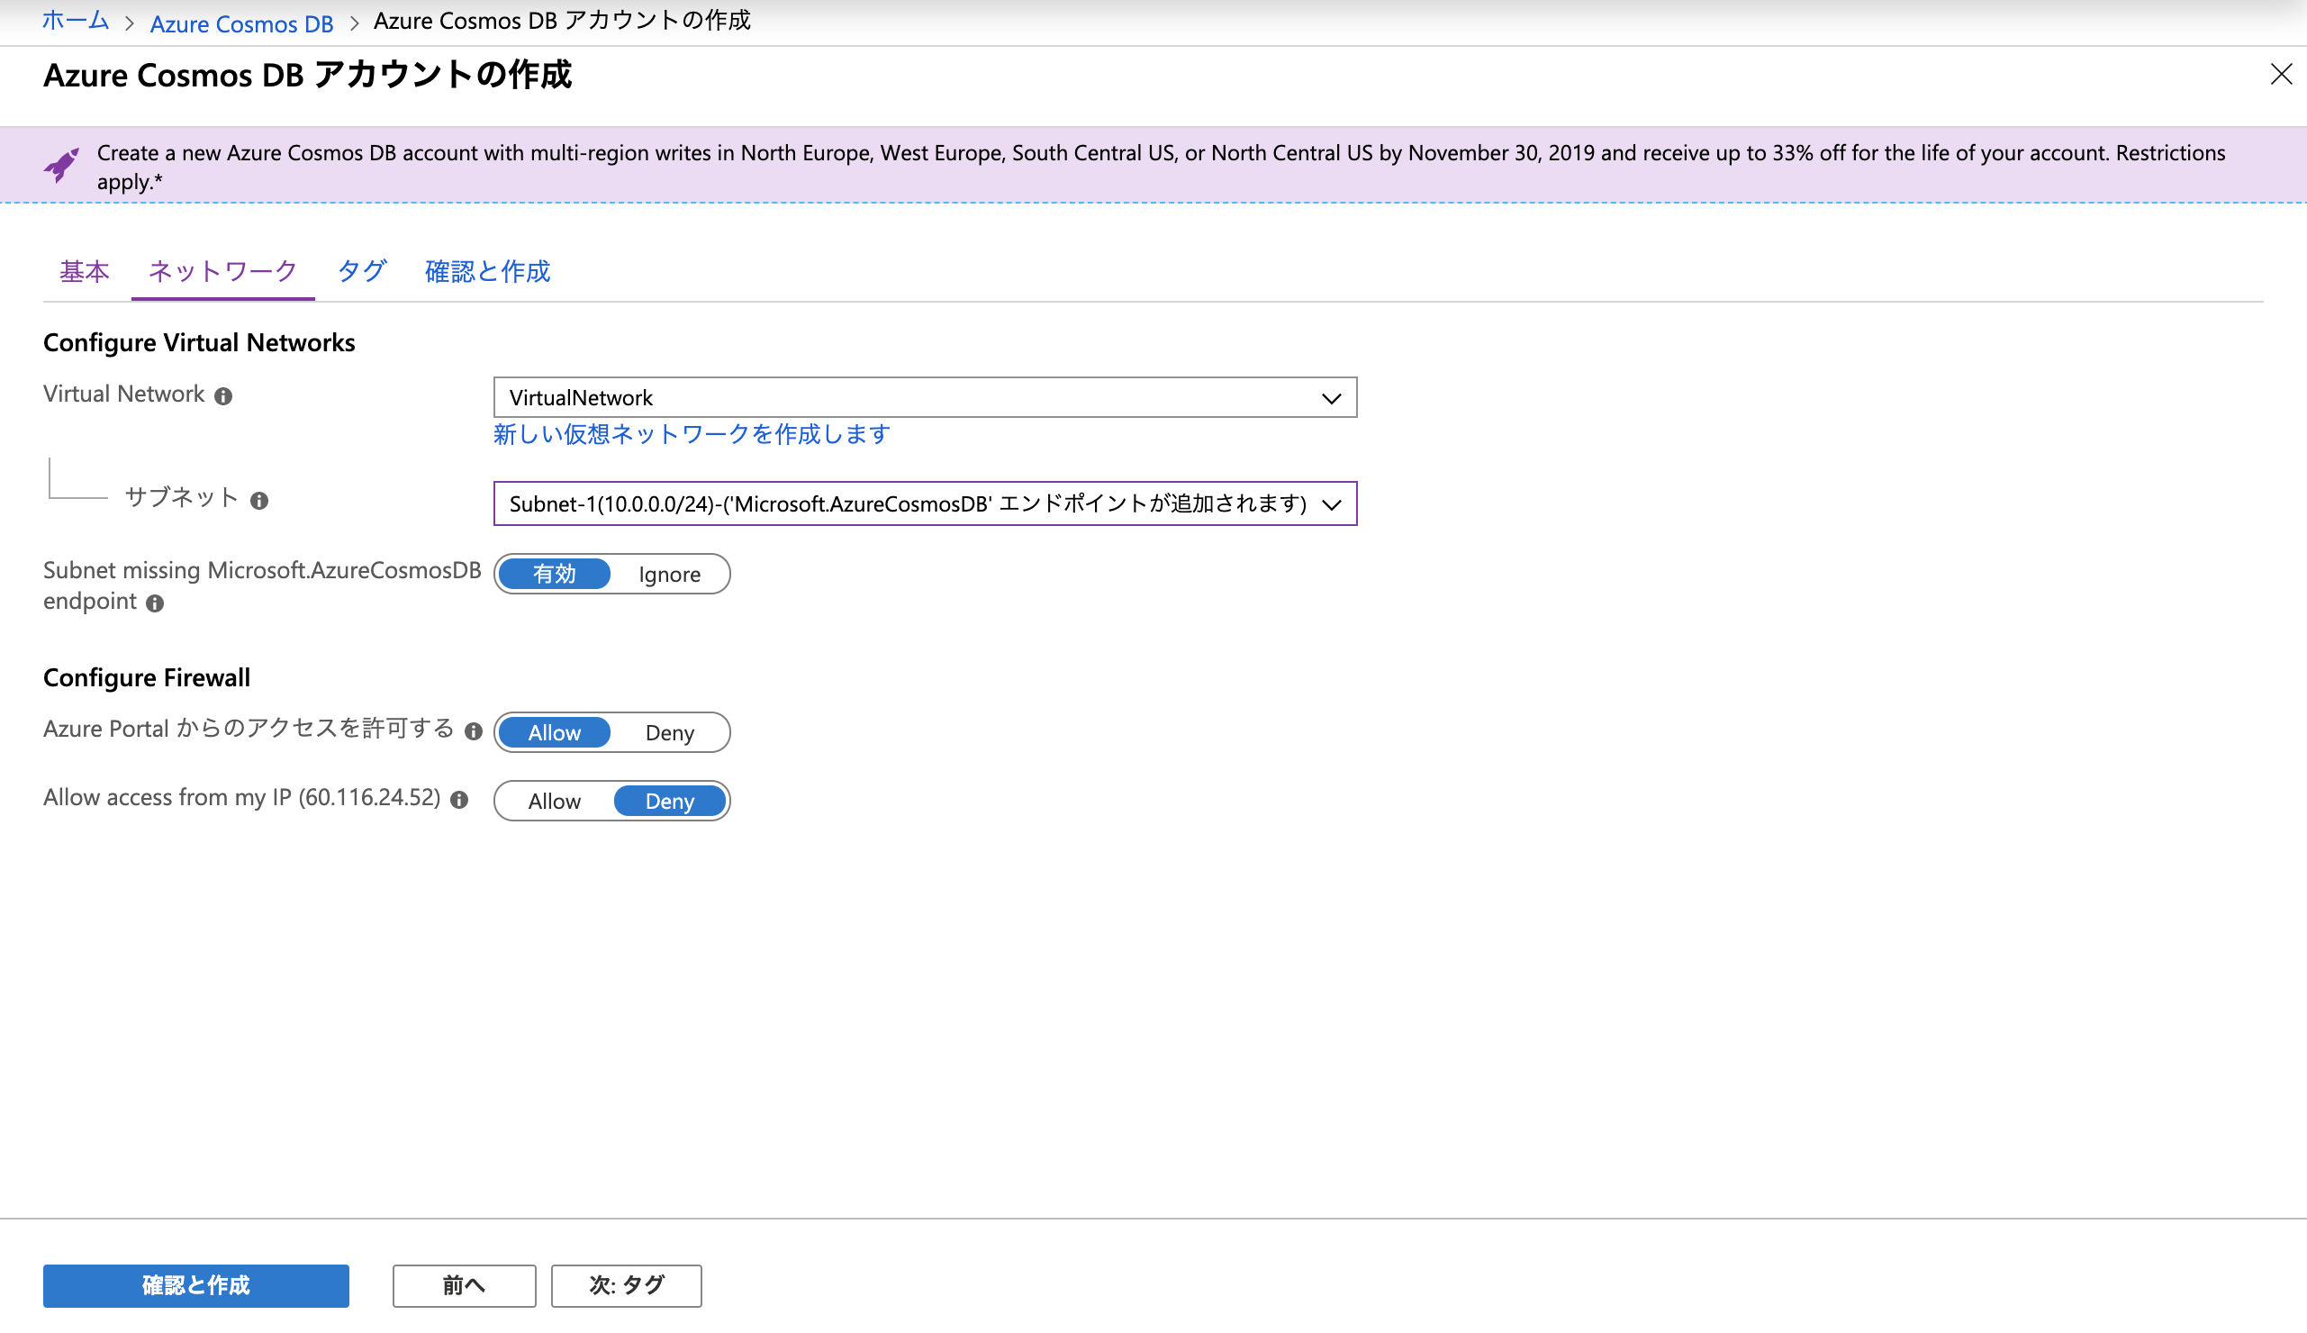Select Ignore for the subnet missing endpoint option
The image size is (2307, 1333).
coord(669,574)
